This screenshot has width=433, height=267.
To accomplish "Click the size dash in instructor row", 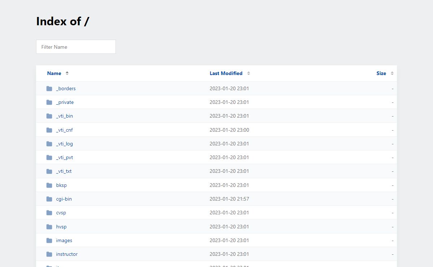I will (393, 254).
